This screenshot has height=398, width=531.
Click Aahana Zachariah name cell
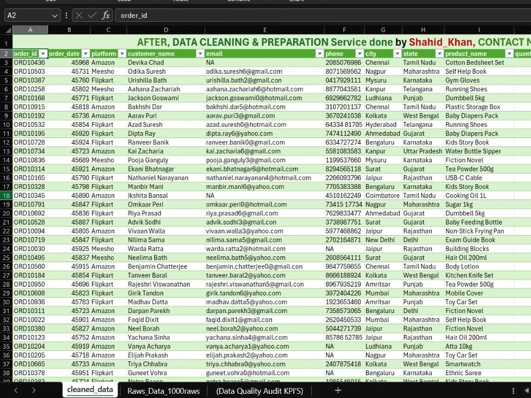click(166, 89)
